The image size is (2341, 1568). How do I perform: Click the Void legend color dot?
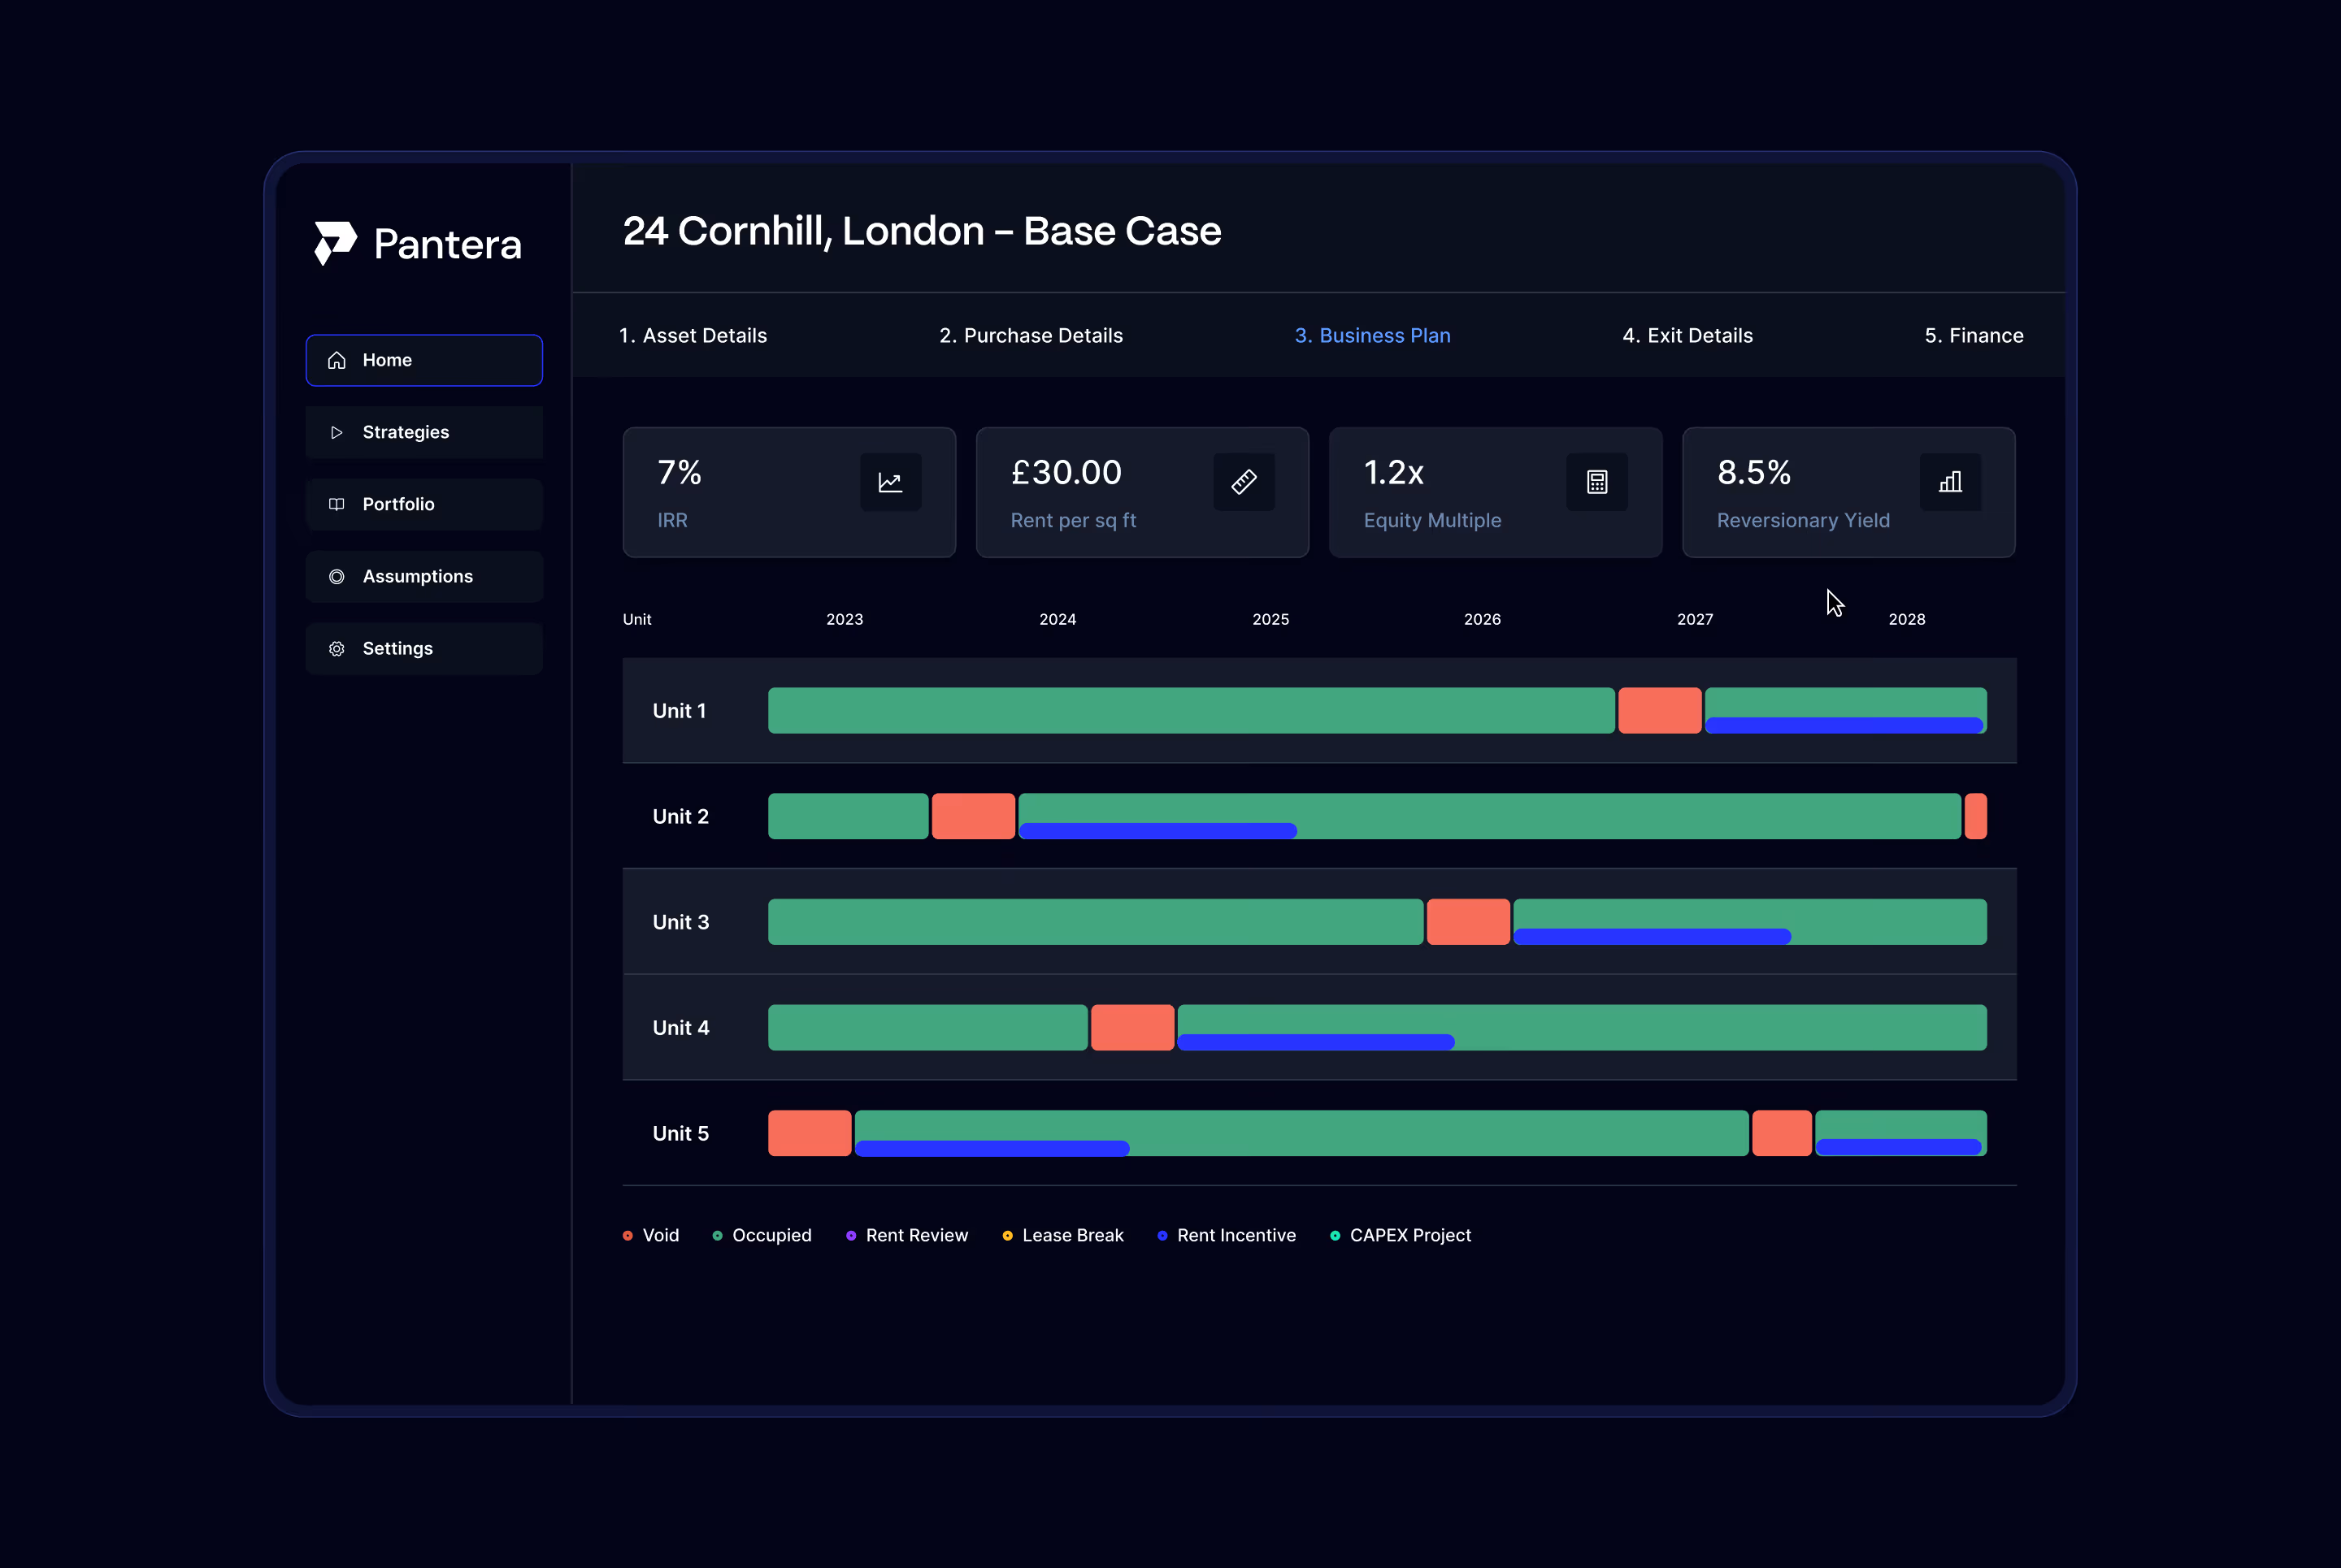628,1236
